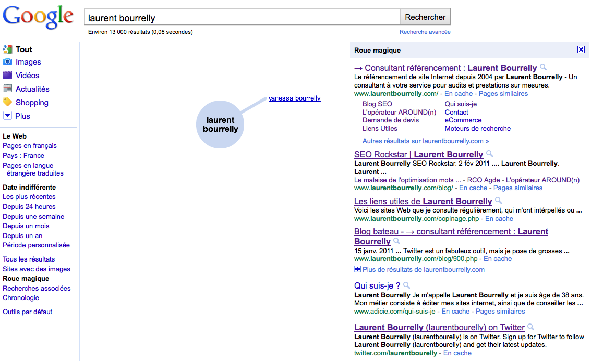This screenshot has height=361, width=591.
Task: Open Qui suis-je ? result title
Action: (377, 285)
